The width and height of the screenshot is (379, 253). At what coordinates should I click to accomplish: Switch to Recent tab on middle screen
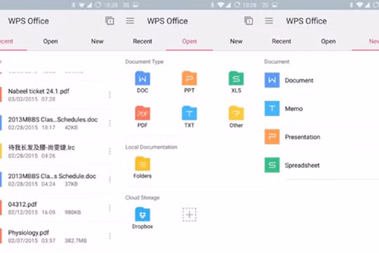[142, 41]
